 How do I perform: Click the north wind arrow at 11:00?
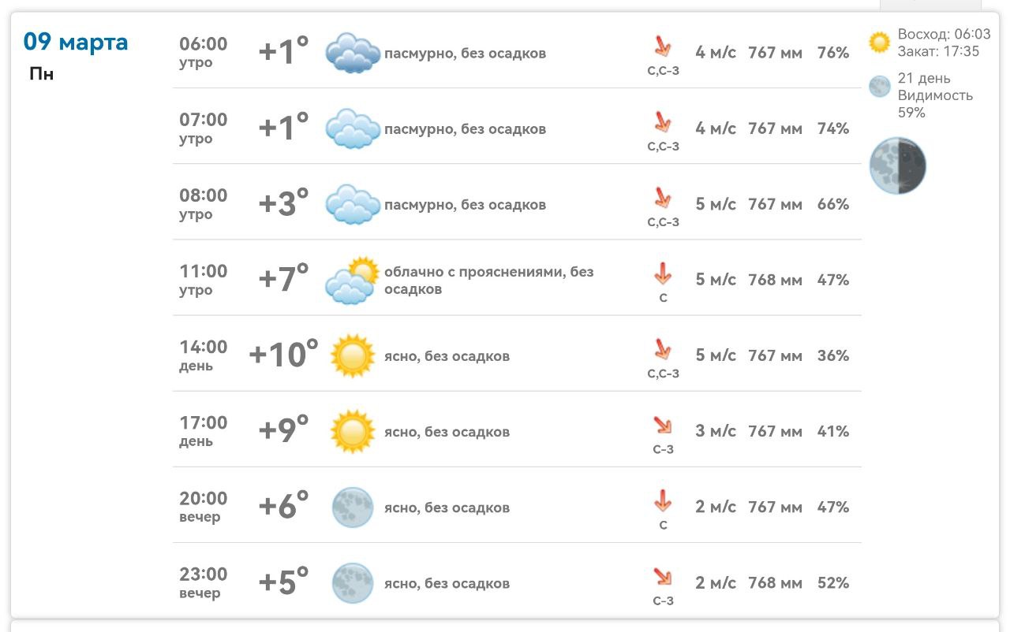(x=663, y=273)
